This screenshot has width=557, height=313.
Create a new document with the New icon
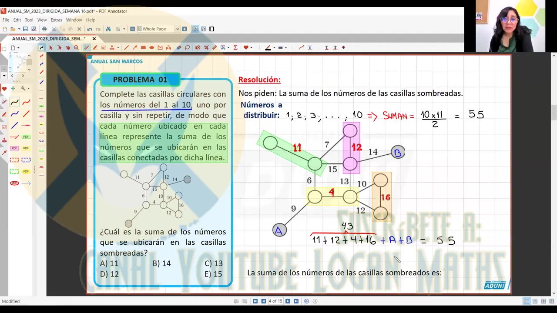(x=5, y=29)
